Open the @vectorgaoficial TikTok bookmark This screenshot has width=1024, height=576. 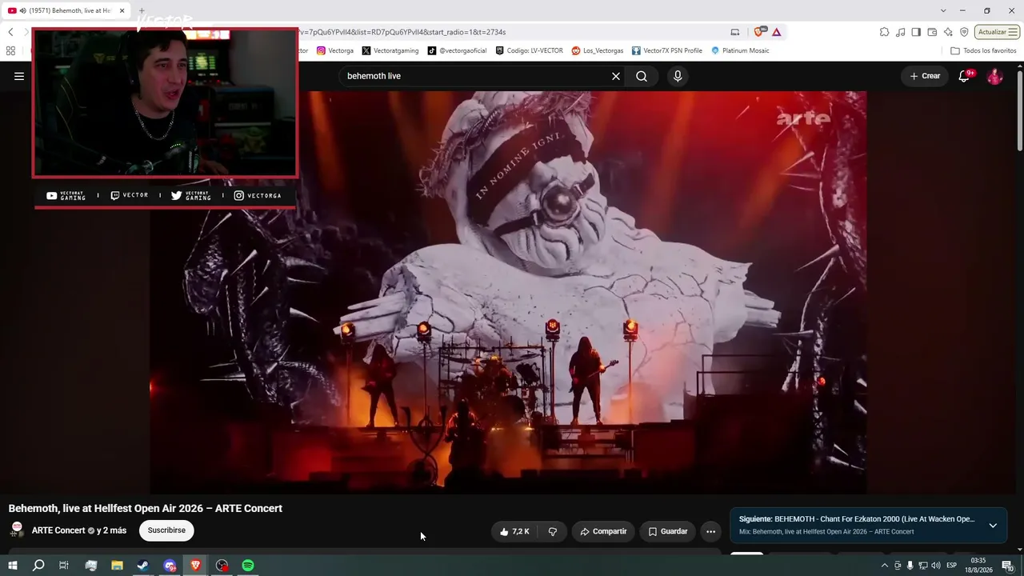(457, 50)
